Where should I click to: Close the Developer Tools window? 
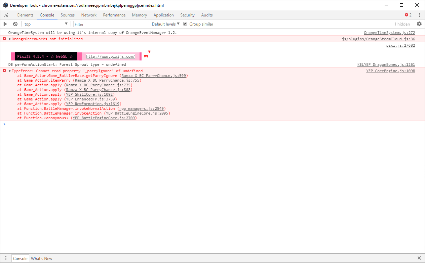[417, 5]
